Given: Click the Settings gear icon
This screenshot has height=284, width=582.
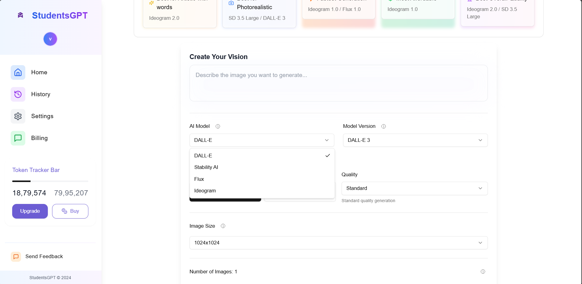Looking at the screenshot, I should (x=18, y=116).
